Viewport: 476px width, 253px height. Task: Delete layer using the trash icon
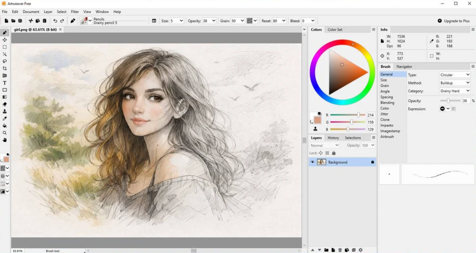pos(340,250)
